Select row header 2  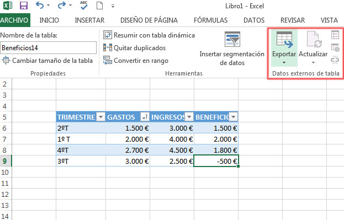pos(6,84)
